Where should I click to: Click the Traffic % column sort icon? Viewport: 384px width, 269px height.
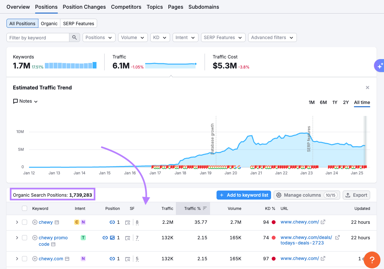[205, 209]
